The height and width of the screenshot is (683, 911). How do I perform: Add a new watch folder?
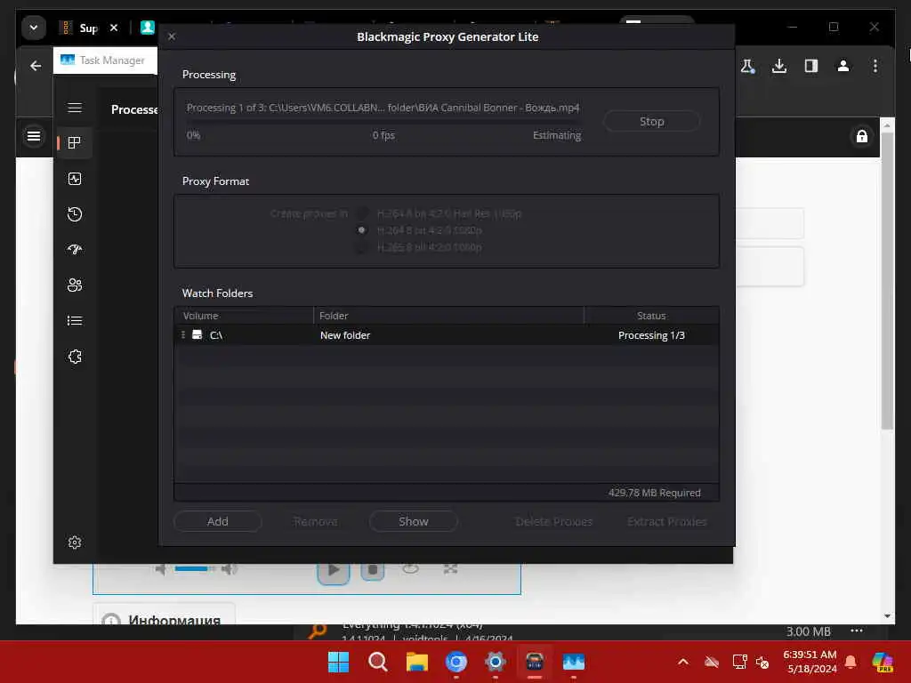pos(217,521)
